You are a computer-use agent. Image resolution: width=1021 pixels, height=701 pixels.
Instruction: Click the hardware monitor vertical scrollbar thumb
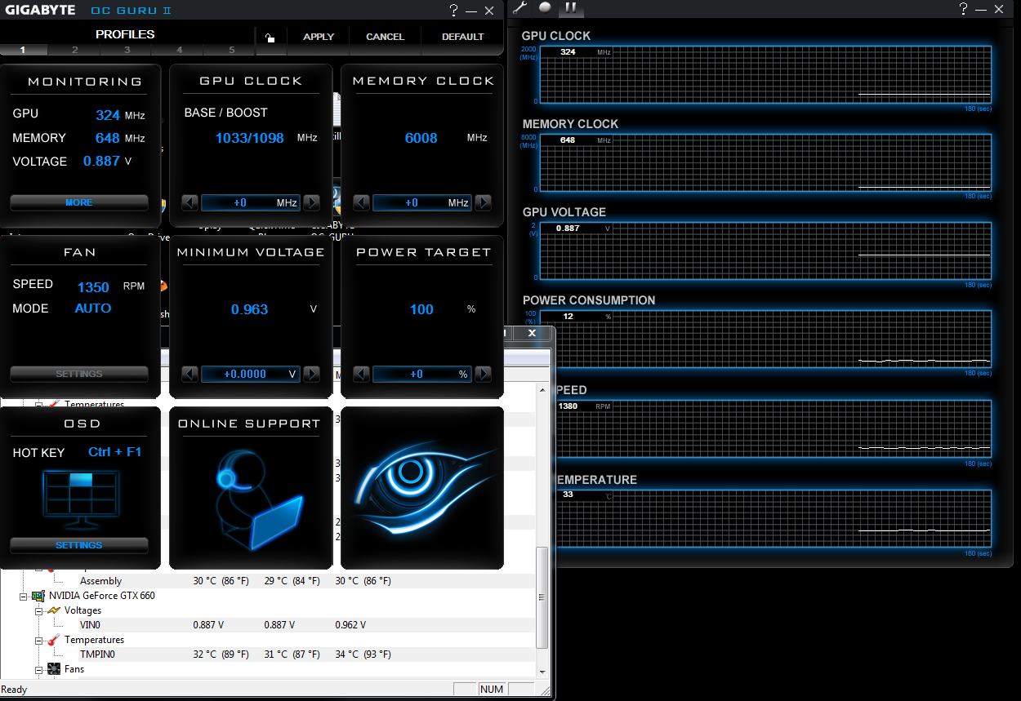[542, 597]
